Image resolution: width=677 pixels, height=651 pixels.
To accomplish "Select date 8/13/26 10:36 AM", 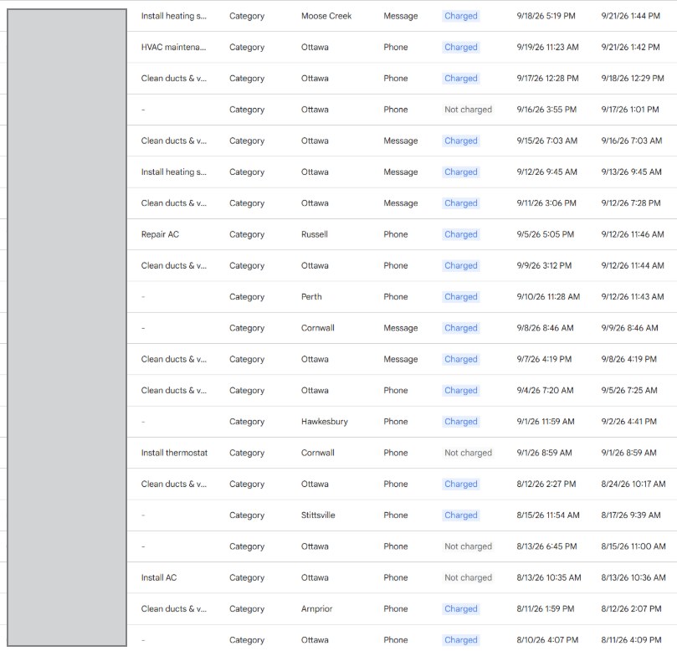I will coord(633,577).
